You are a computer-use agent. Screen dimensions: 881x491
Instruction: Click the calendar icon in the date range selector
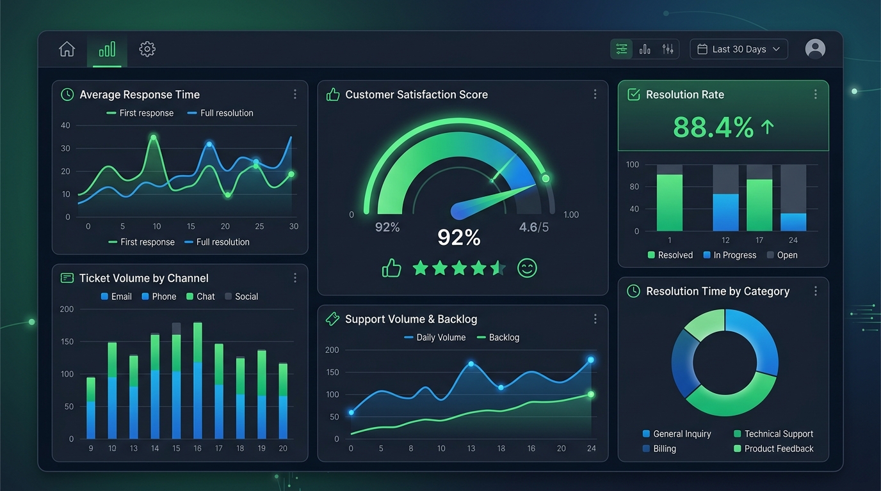[702, 49]
